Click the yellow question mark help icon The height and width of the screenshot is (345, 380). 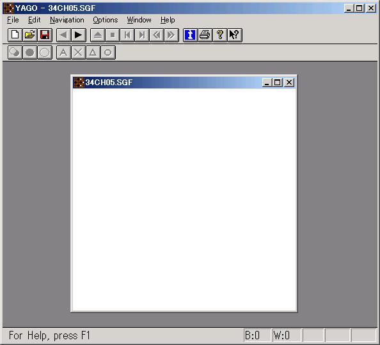click(x=220, y=35)
